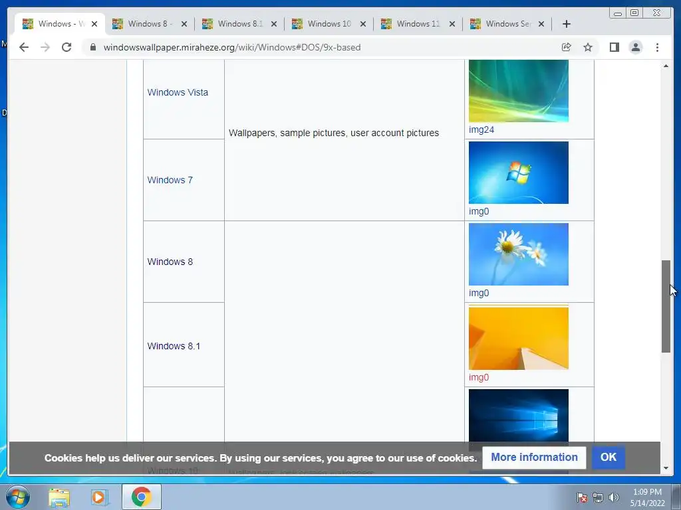
Task: Share this page via share icon
Action: click(x=567, y=47)
